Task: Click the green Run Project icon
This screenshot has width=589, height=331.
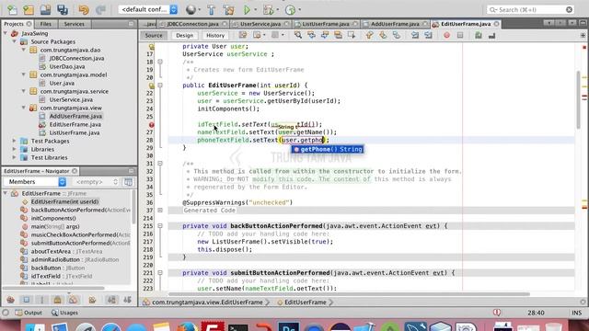Action: point(247,10)
